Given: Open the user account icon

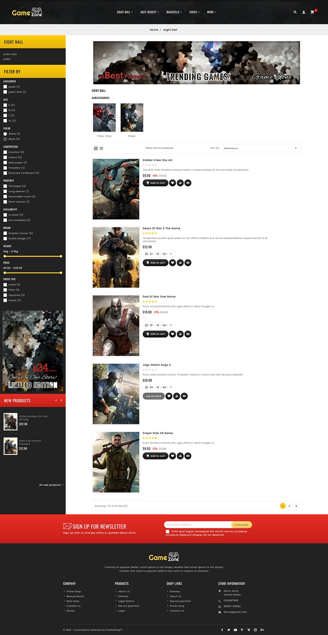Looking at the screenshot, I should click(x=304, y=12).
